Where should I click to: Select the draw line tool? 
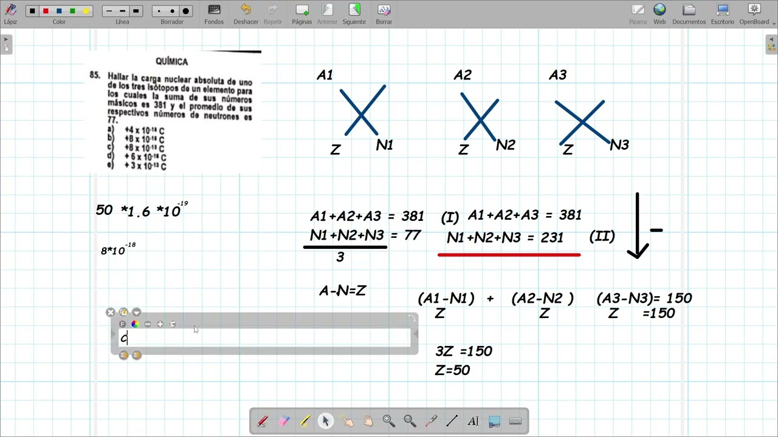click(x=452, y=421)
